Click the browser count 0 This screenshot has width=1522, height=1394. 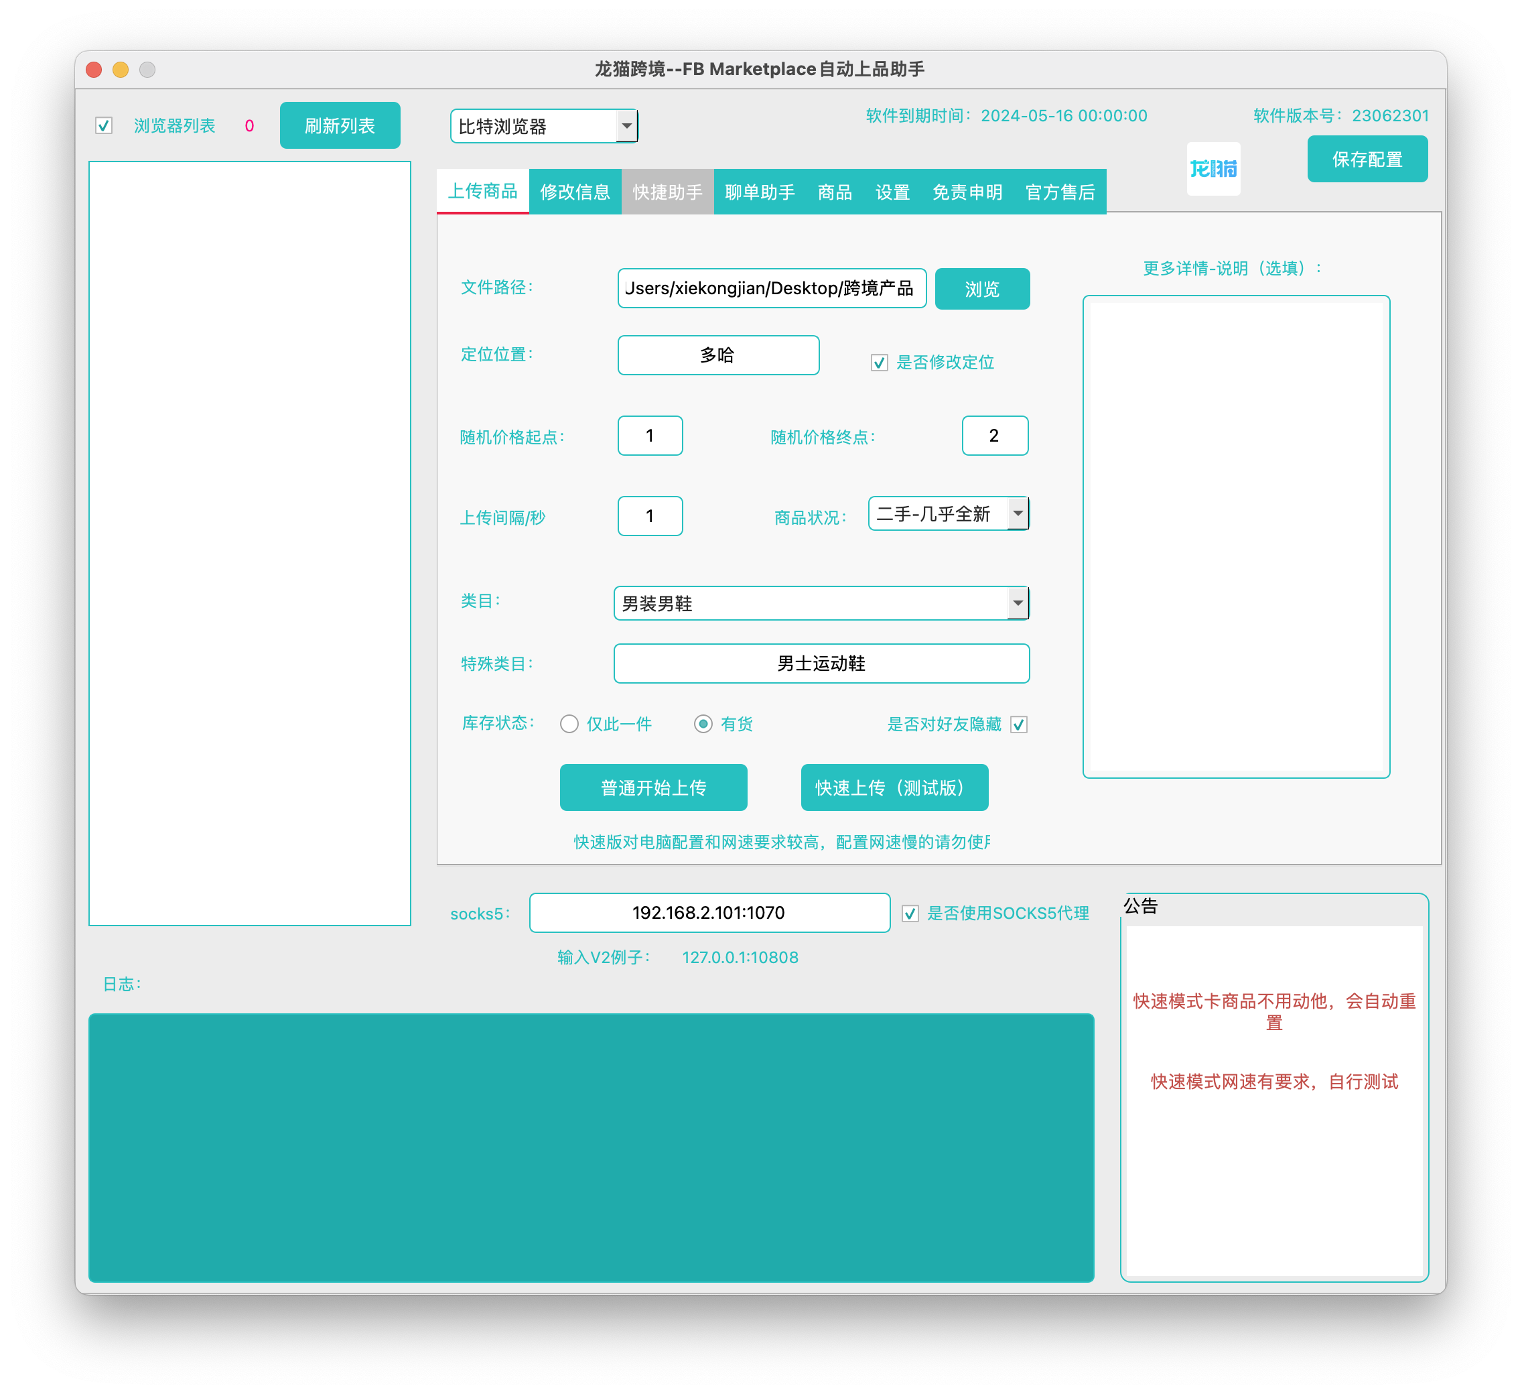point(249,126)
